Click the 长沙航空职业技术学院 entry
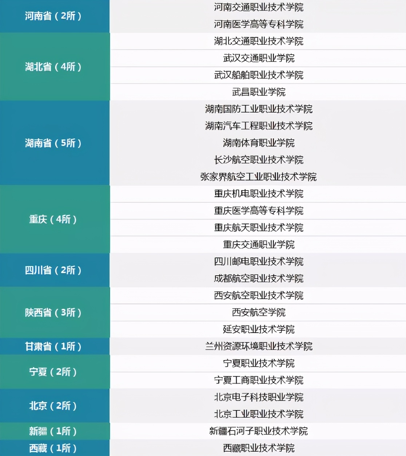406x456 pixels. click(258, 160)
